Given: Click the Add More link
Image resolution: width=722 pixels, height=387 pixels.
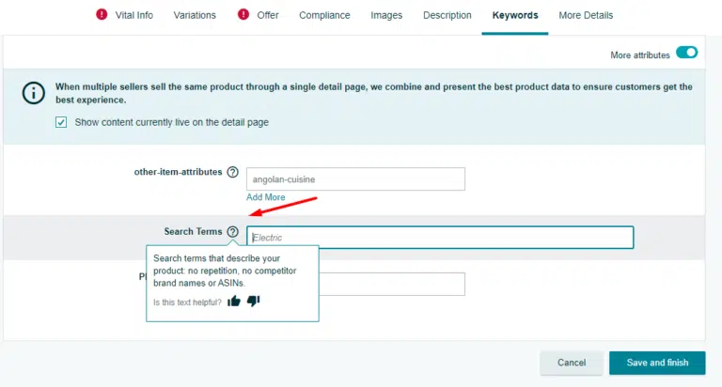Looking at the screenshot, I should tap(265, 197).
